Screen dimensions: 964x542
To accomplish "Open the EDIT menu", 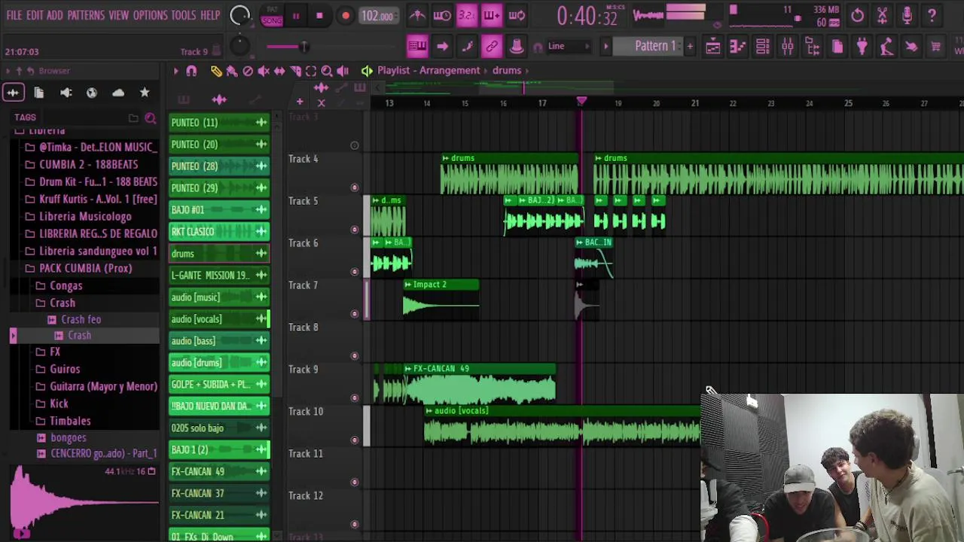I will pos(35,15).
